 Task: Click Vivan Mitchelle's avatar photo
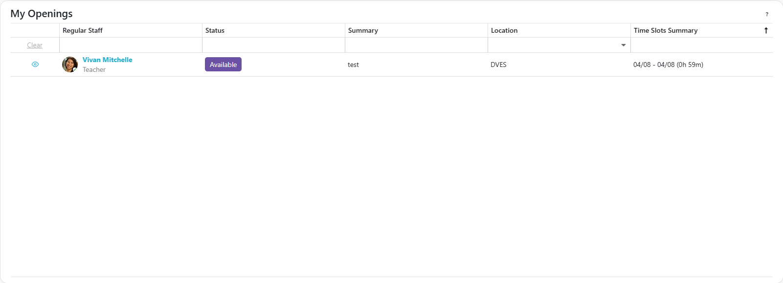tap(70, 65)
